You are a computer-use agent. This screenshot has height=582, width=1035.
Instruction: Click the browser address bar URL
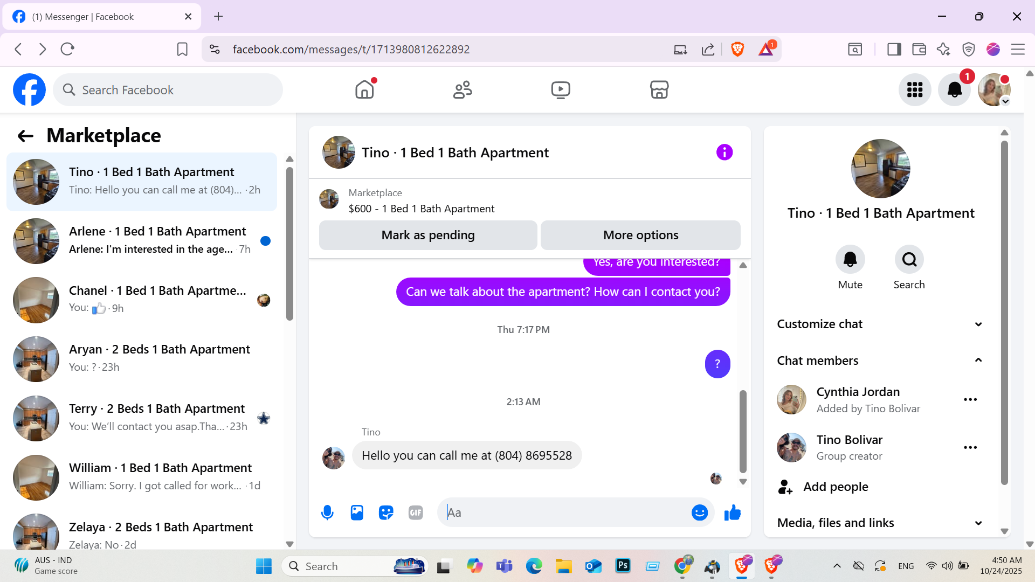[x=351, y=50]
